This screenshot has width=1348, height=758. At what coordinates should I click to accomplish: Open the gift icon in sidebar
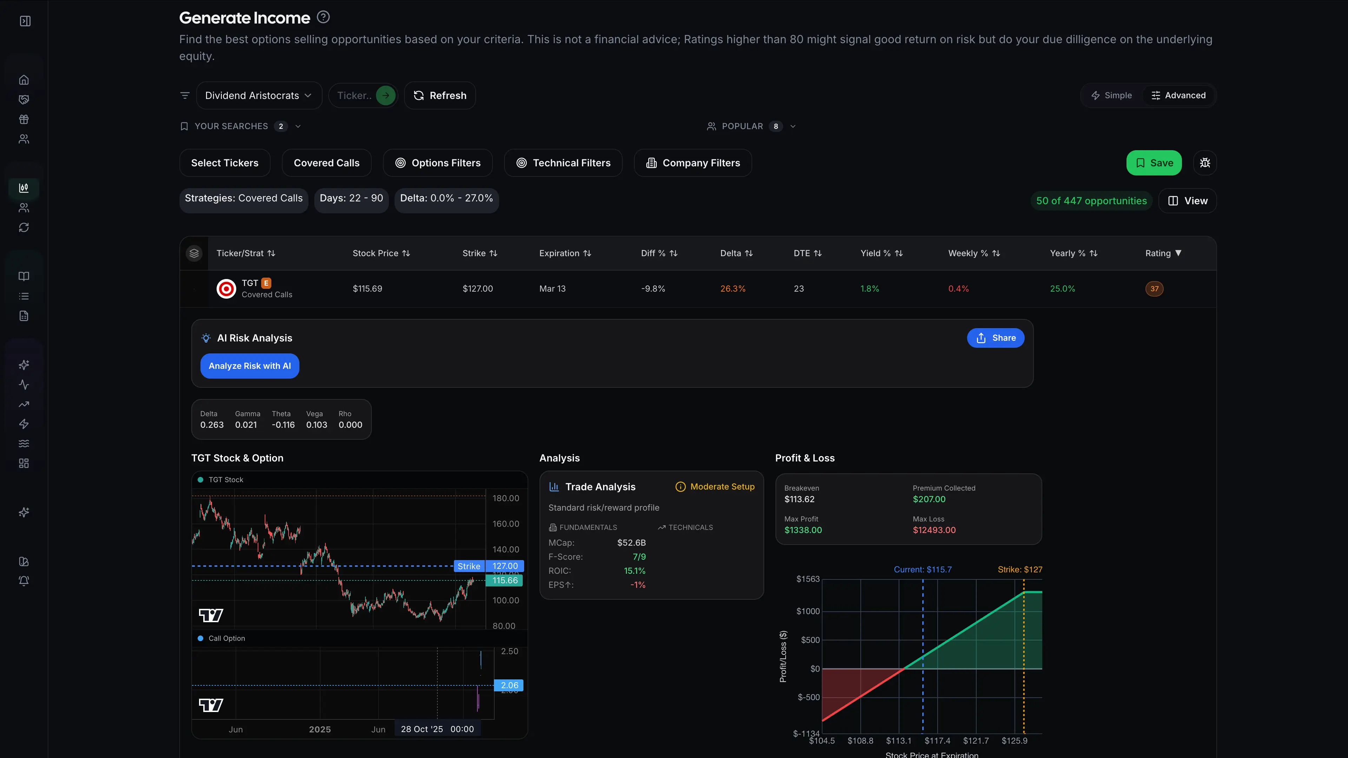point(24,119)
